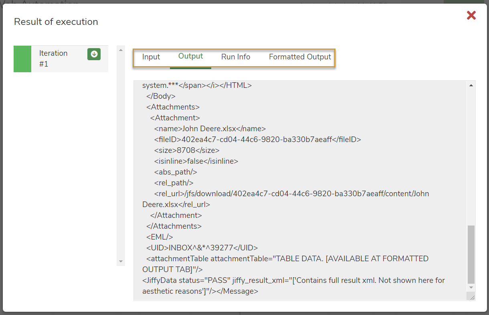Click the resize grip at the output corner

pos(472,296)
